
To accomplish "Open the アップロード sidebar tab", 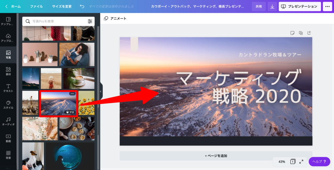I will click(8, 38).
